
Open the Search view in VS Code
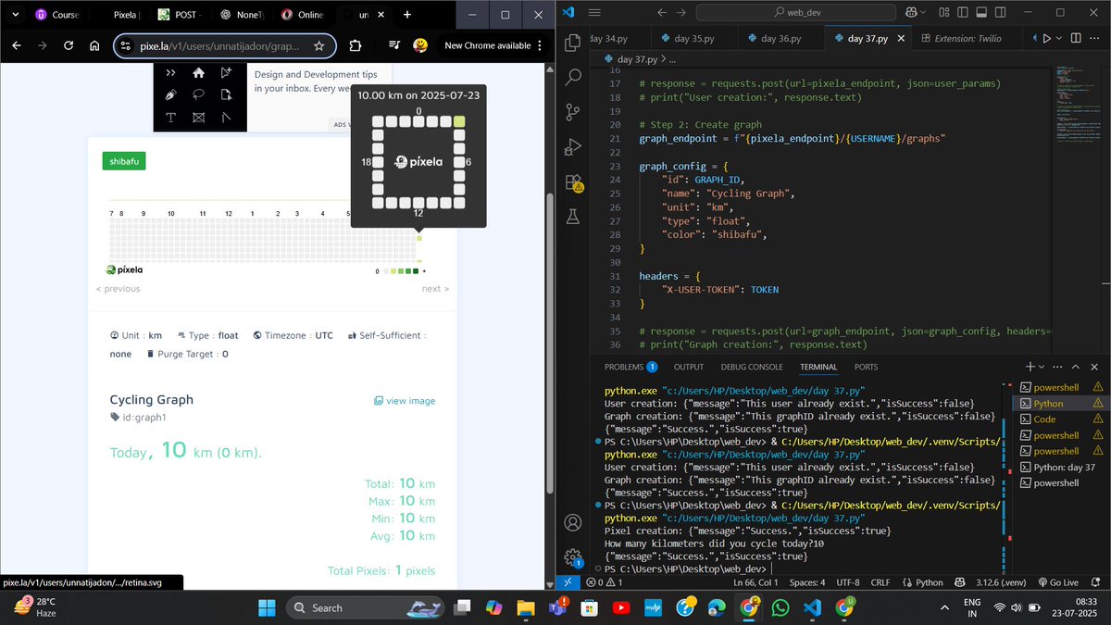(573, 77)
